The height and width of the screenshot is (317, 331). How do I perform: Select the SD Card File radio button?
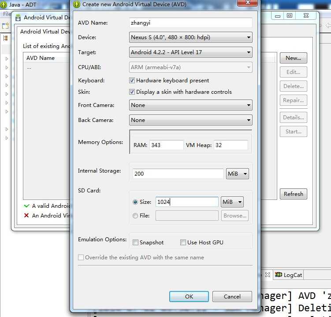(135, 216)
